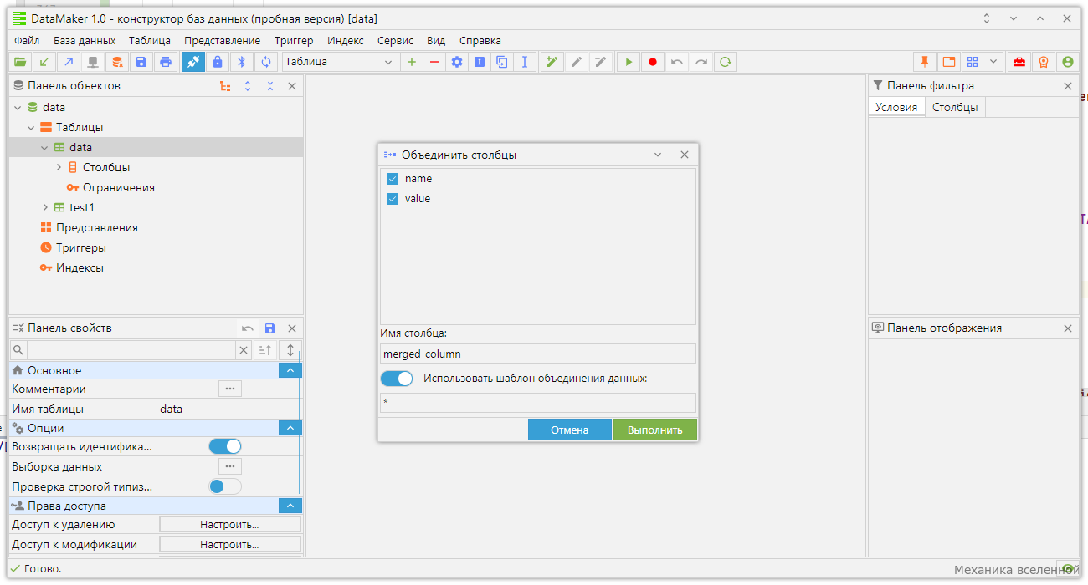Open the 'Таблица' dropdown in toolbar
Screen dimensions: 1088x585
click(x=340, y=62)
